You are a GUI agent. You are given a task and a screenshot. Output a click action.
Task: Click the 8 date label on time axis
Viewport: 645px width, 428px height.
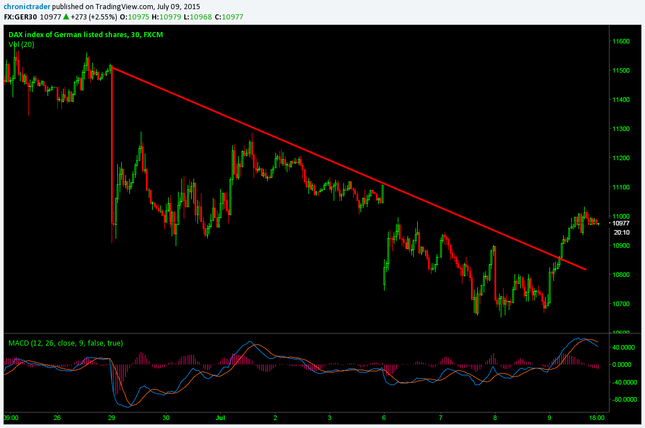[495, 418]
